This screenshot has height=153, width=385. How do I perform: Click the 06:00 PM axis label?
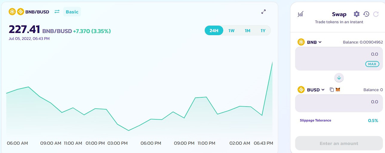coord(151,143)
